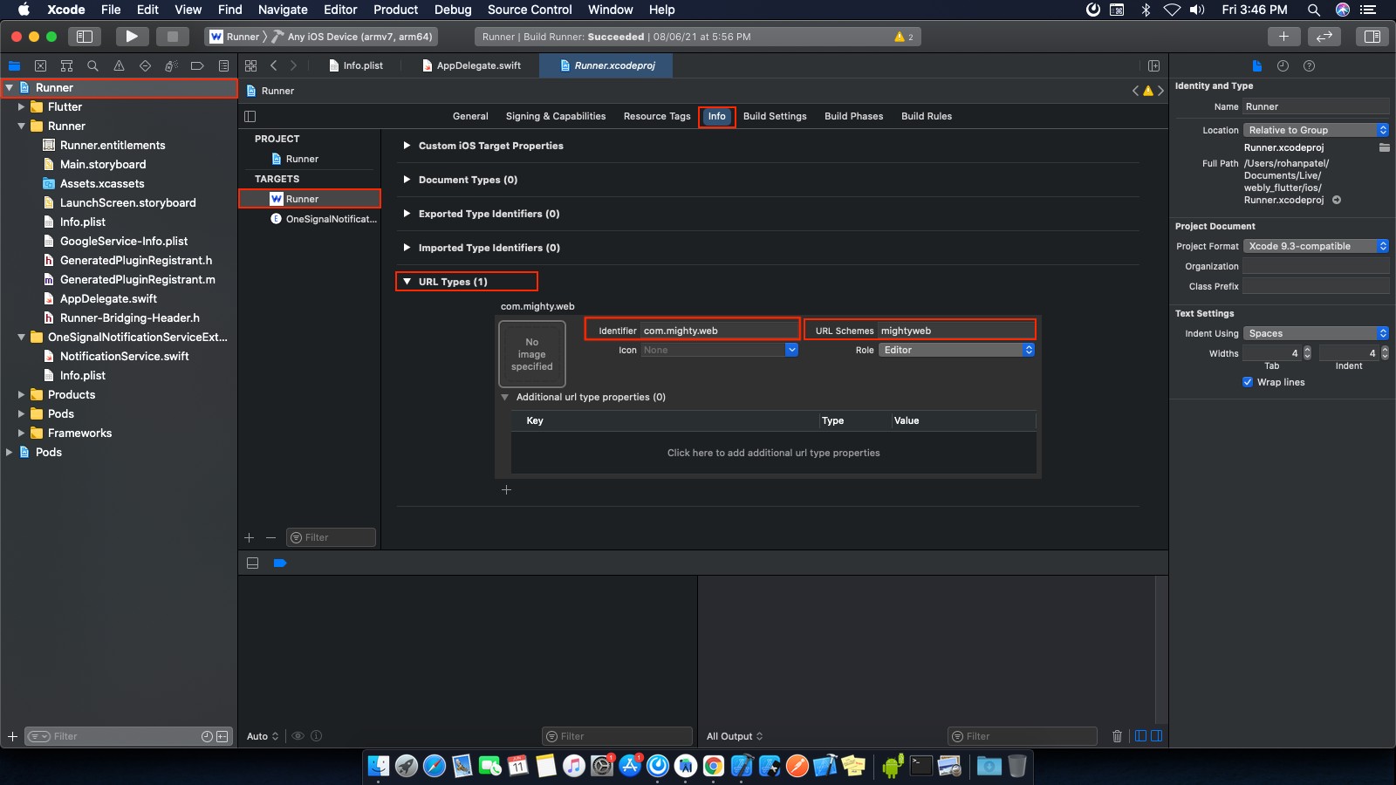This screenshot has width=1396, height=785.
Task: Toggle Quick Look eye in variables view
Action: 298,736
